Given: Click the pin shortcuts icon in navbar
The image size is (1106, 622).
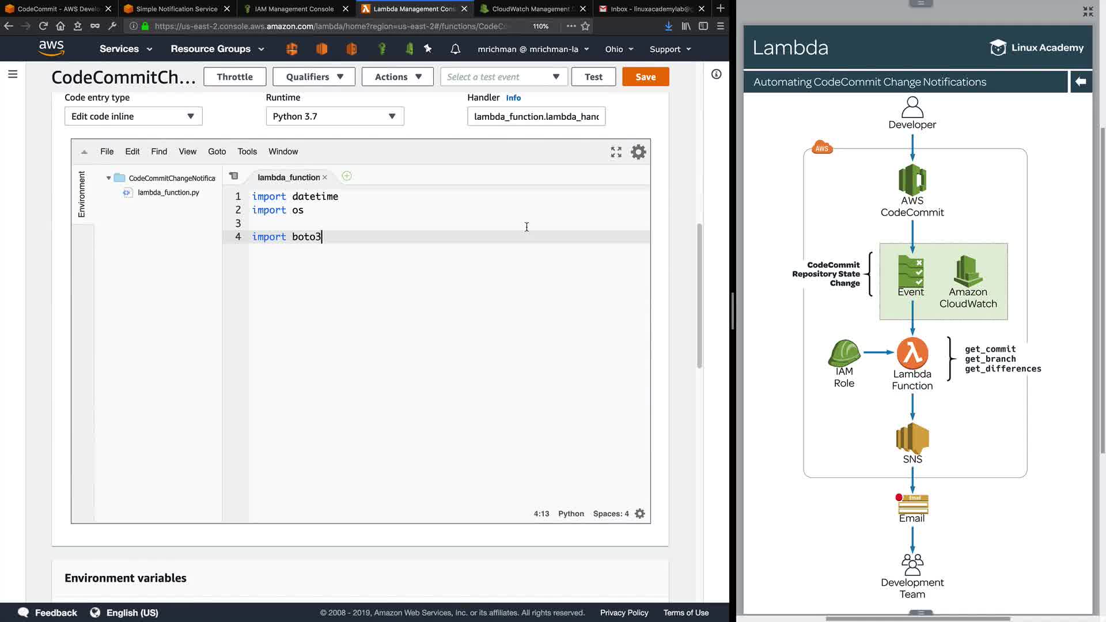Looking at the screenshot, I should tap(428, 49).
